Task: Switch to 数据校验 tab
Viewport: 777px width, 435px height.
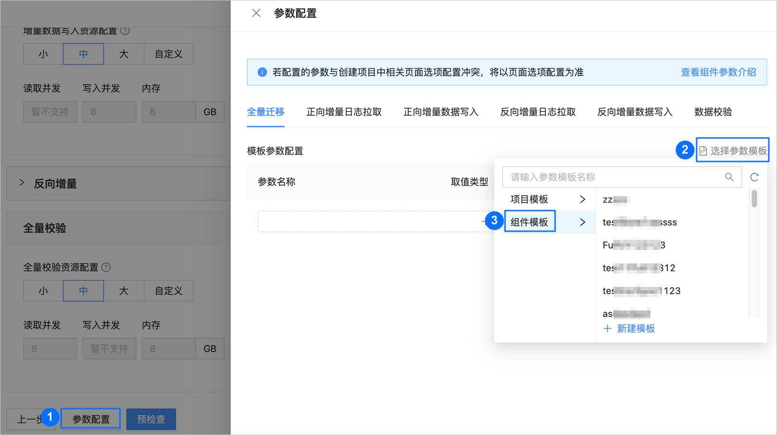Action: 713,112
